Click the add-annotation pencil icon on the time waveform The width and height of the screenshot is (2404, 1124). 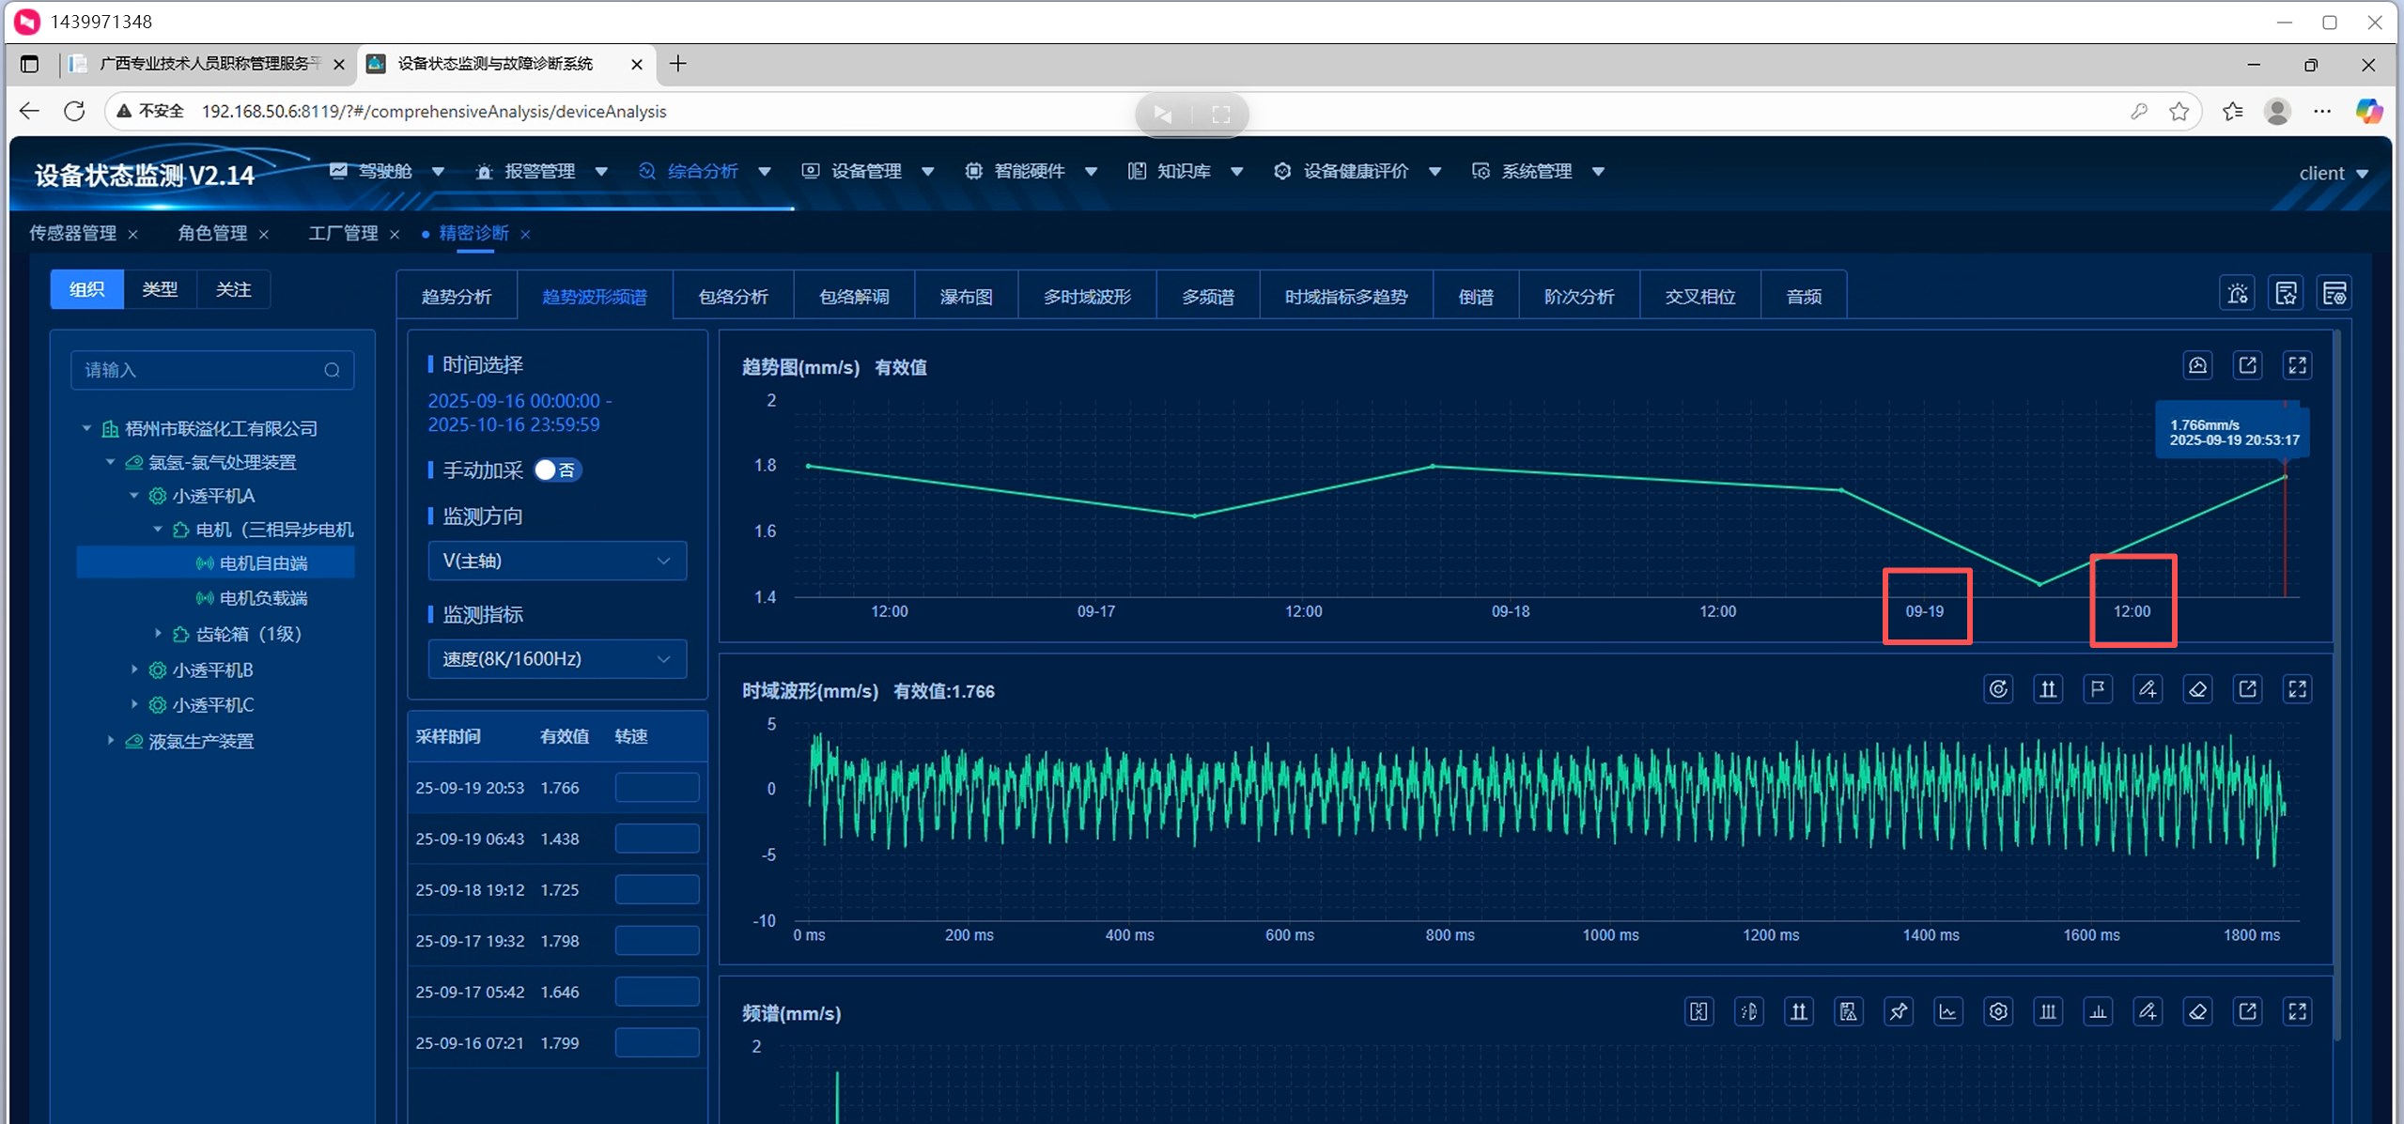pos(2148,689)
